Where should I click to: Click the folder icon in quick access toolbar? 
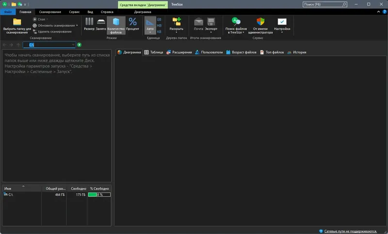click(x=14, y=4)
